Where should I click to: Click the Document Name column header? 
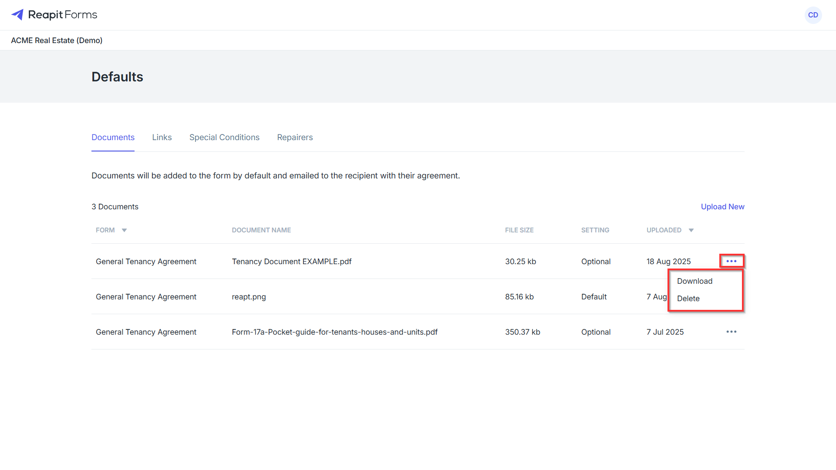261,230
